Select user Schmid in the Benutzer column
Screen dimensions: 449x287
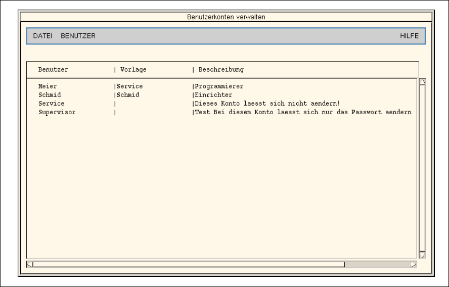point(50,95)
